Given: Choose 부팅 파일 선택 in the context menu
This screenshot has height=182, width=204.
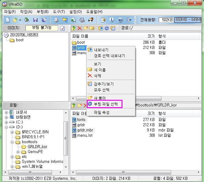Looking at the screenshot, I should pyautogui.click(x=111, y=104).
